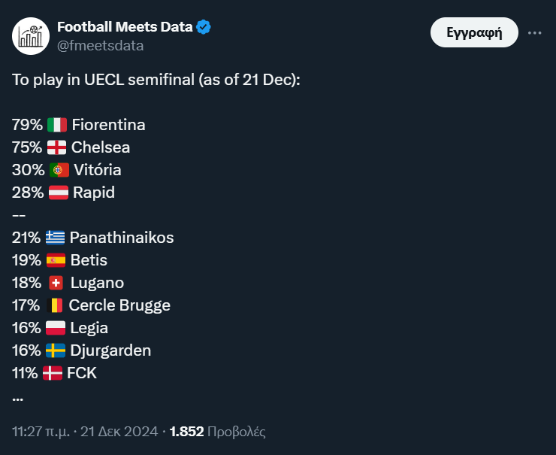
Task: Click the Belgium flag beside Cercle Brugge
Action: point(55,305)
